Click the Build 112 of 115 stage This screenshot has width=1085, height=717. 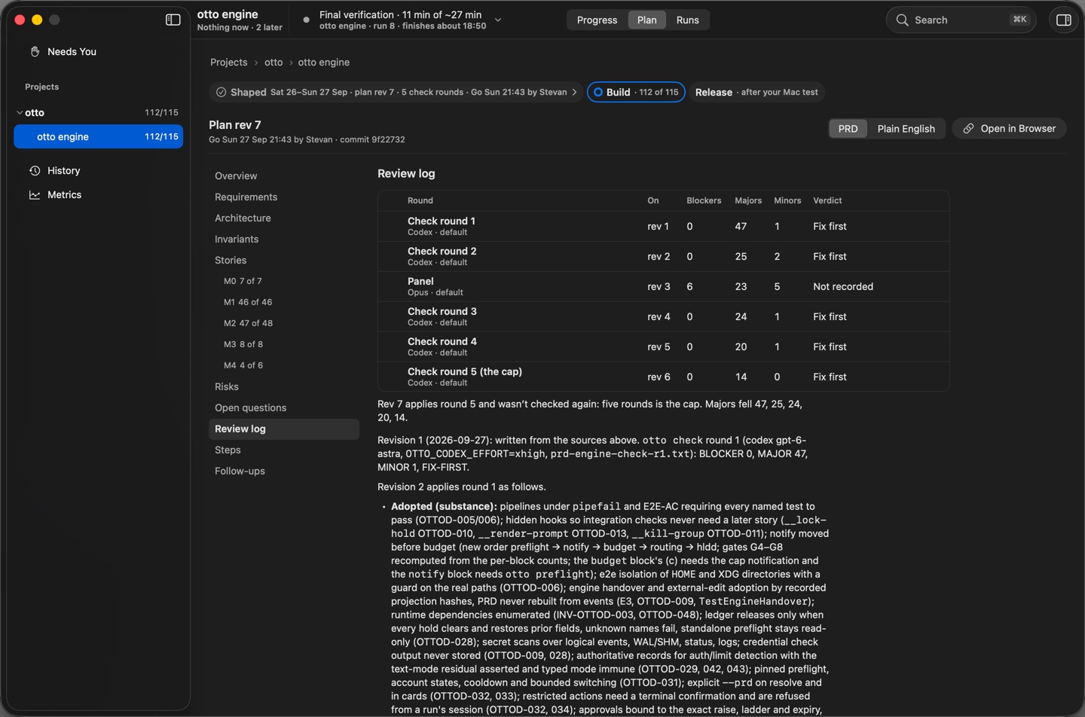point(636,92)
